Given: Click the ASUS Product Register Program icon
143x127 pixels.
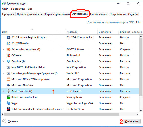Looking at the screenshot, I should coord(8,37).
